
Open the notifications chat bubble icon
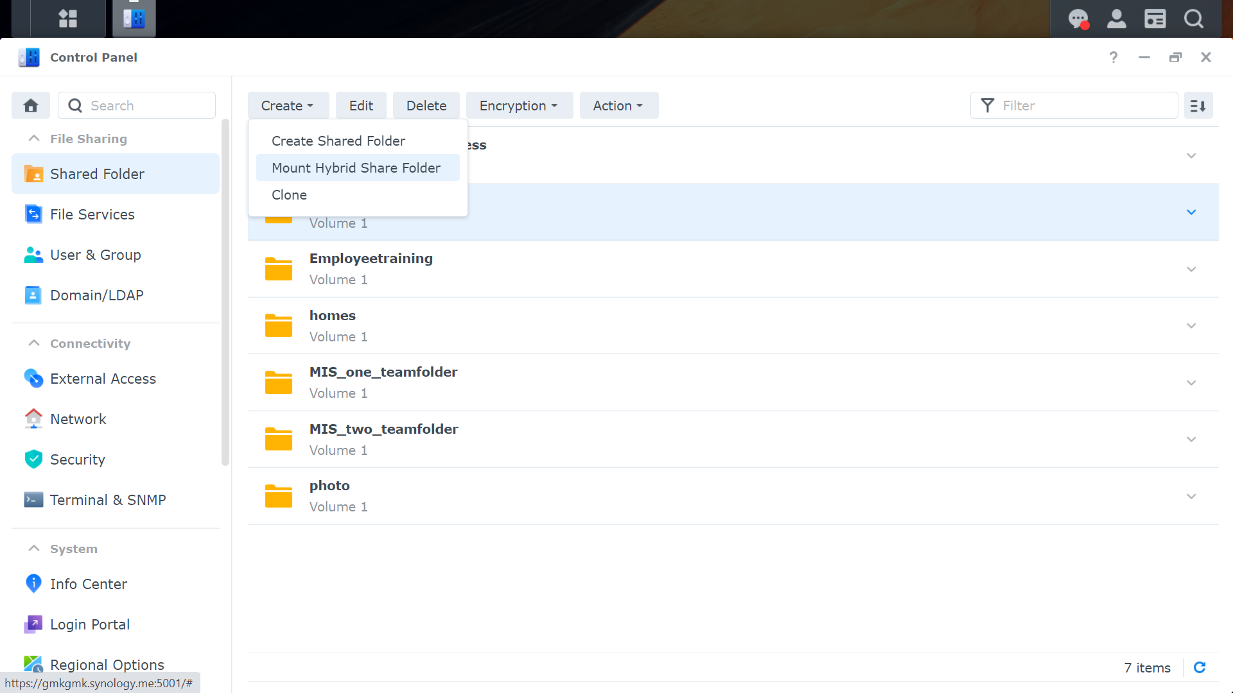1078,19
